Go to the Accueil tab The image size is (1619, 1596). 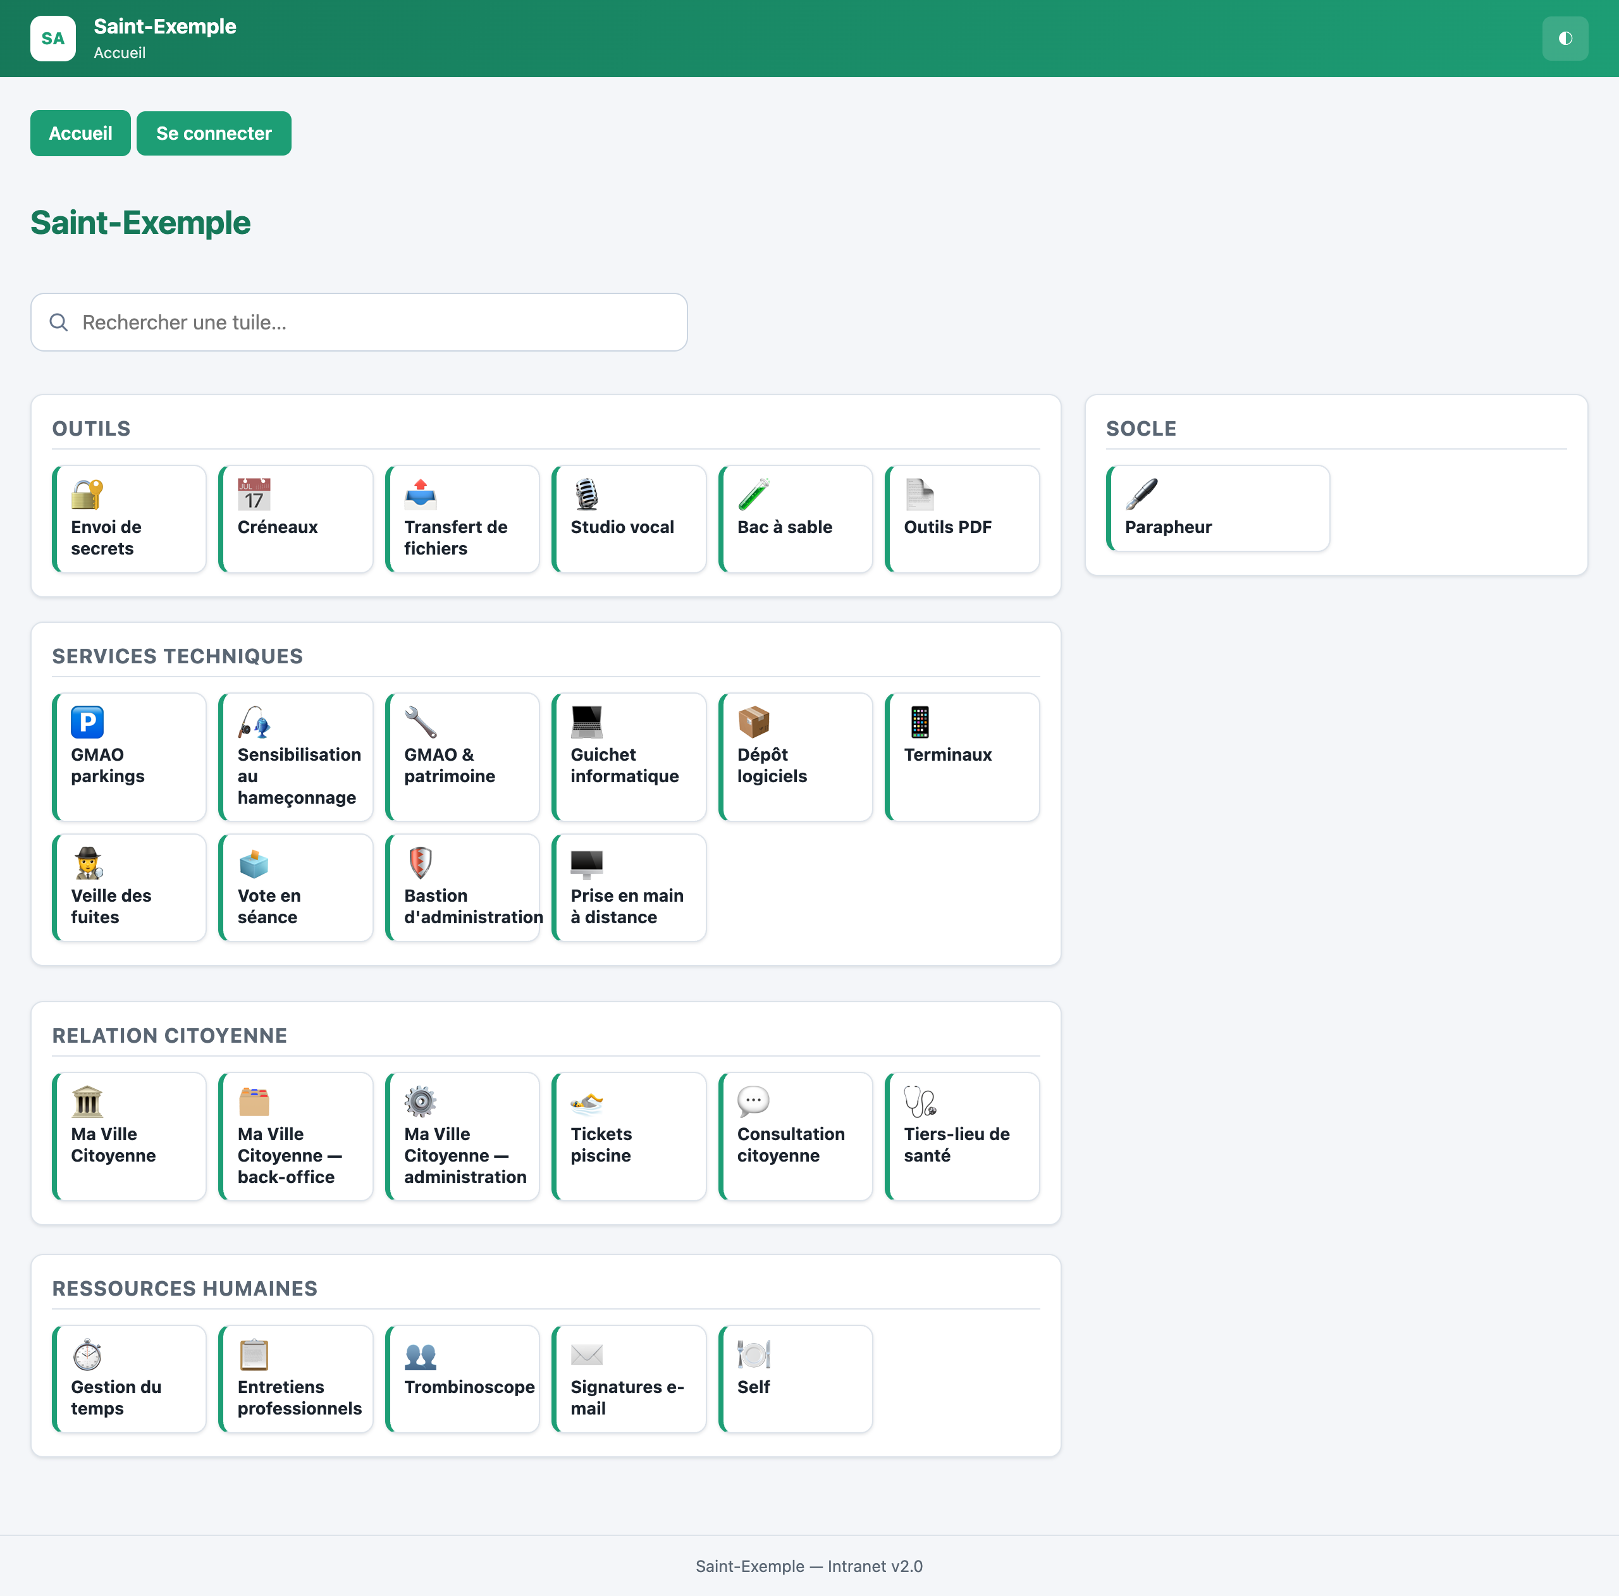pos(80,133)
